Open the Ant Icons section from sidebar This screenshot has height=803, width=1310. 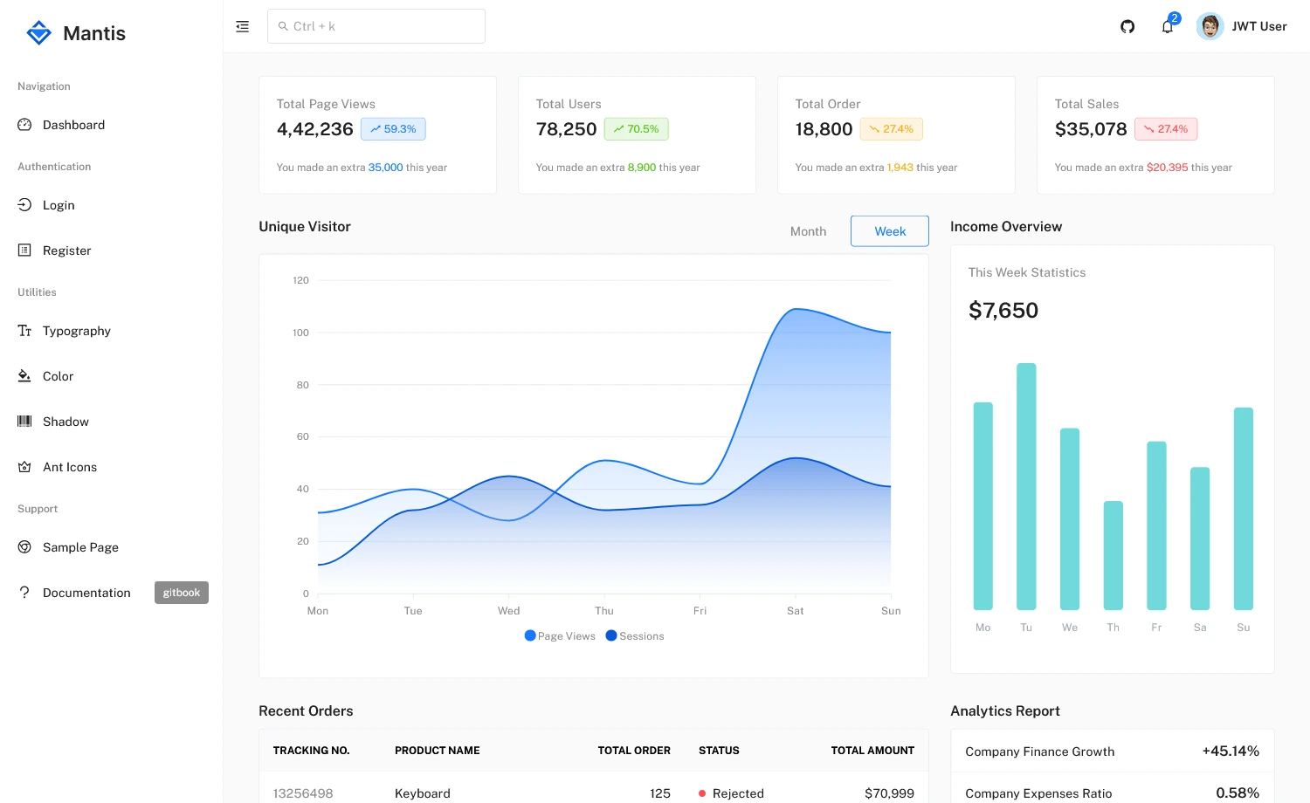tap(24, 467)
